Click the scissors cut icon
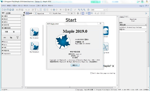The width and height of the screenshot is (150, 91). coord(17,10)
